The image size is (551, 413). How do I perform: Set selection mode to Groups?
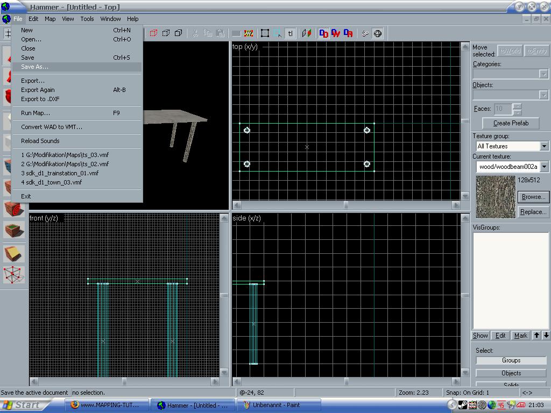(511, 360)
